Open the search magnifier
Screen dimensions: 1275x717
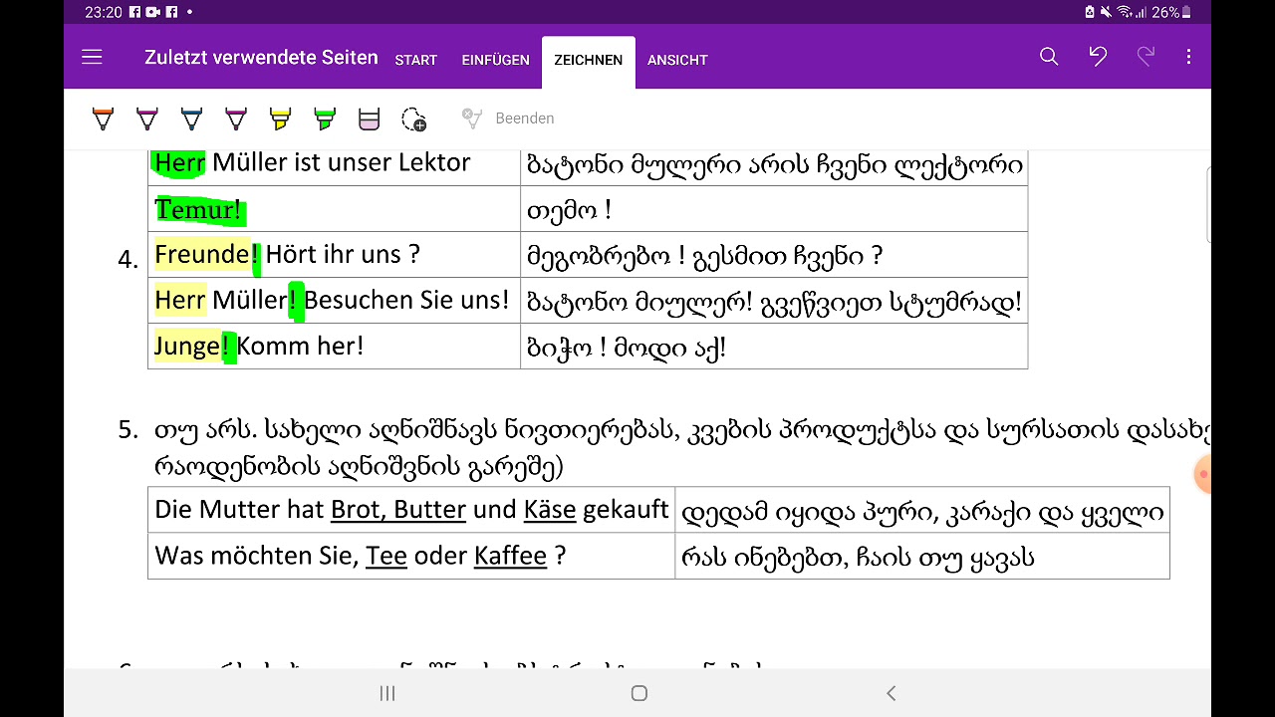1049,58
